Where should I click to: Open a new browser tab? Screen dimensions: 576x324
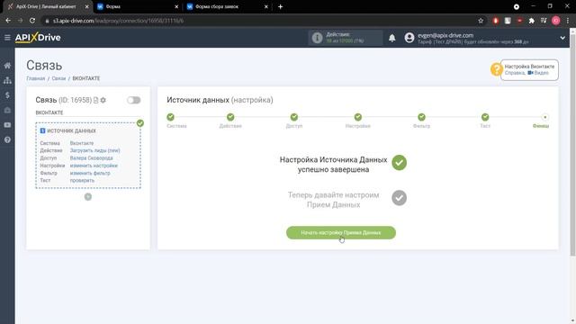pos(280,6)
